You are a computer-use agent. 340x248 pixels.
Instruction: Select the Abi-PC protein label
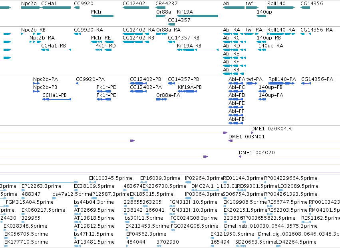coord(237,87)
